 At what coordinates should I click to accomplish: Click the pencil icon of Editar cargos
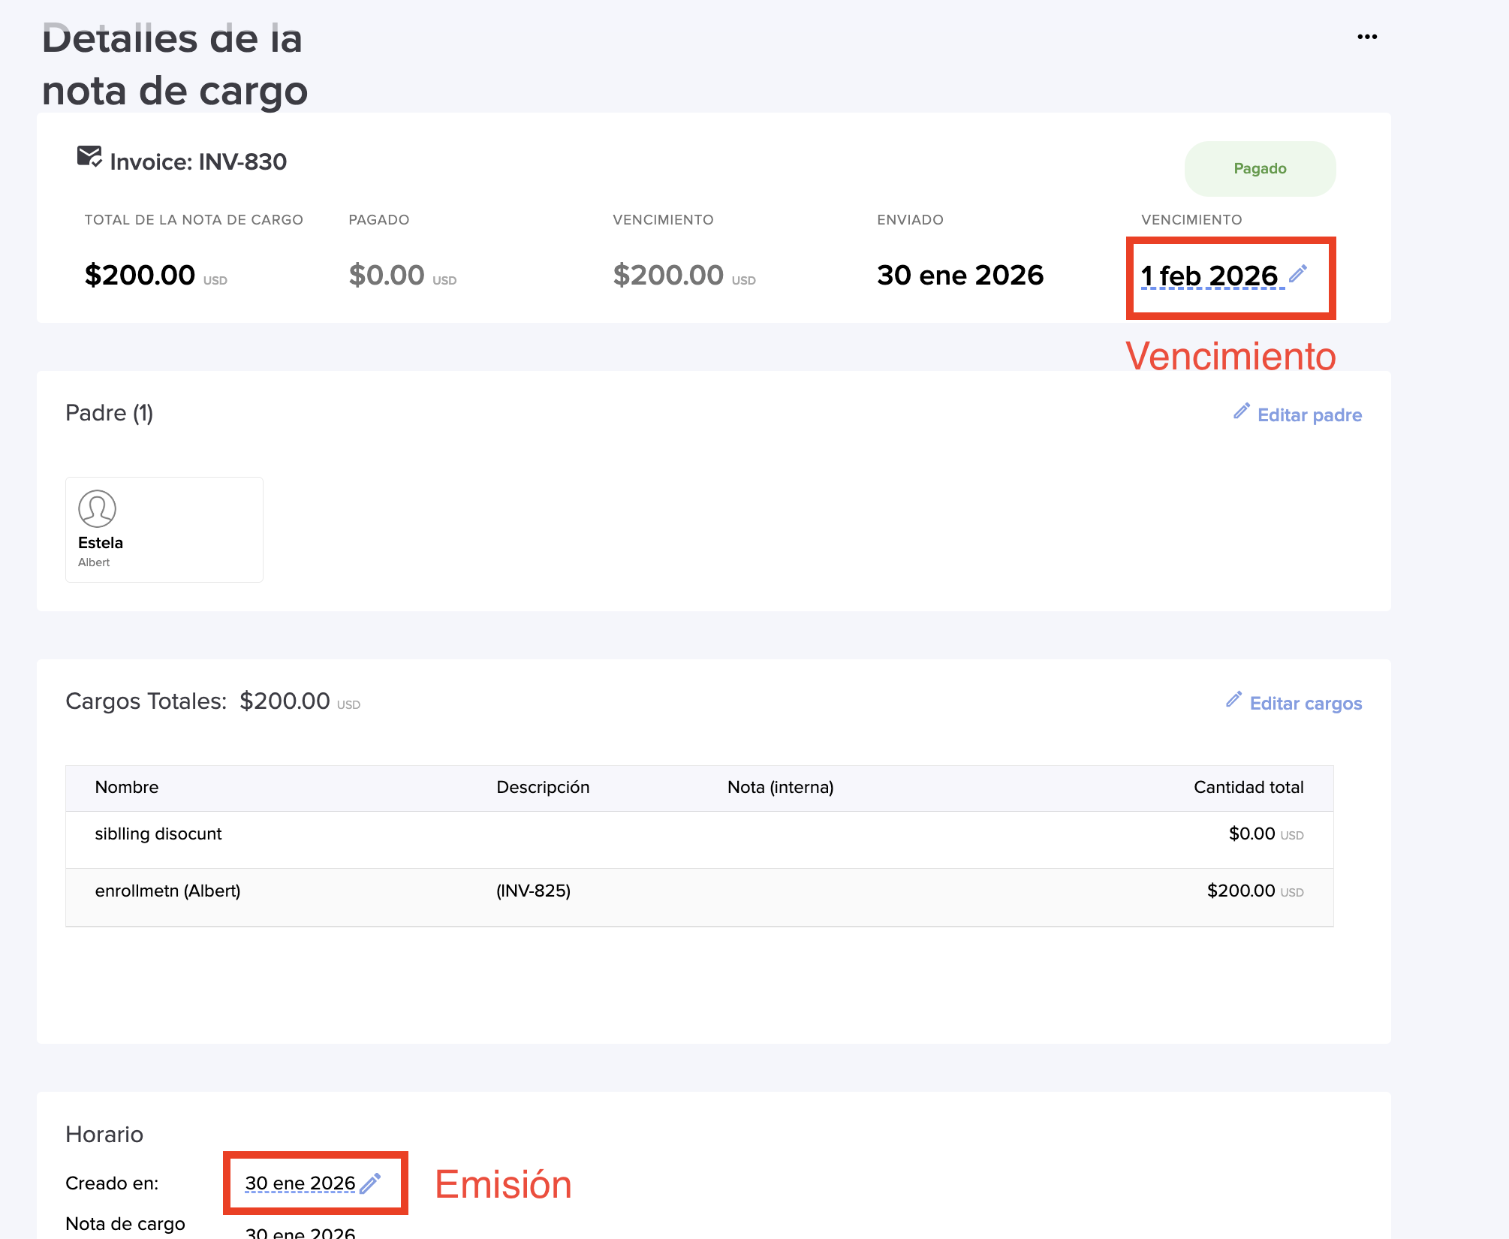1233,700
